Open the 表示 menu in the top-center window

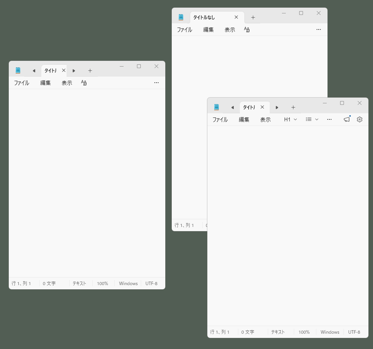click(230, 29)
